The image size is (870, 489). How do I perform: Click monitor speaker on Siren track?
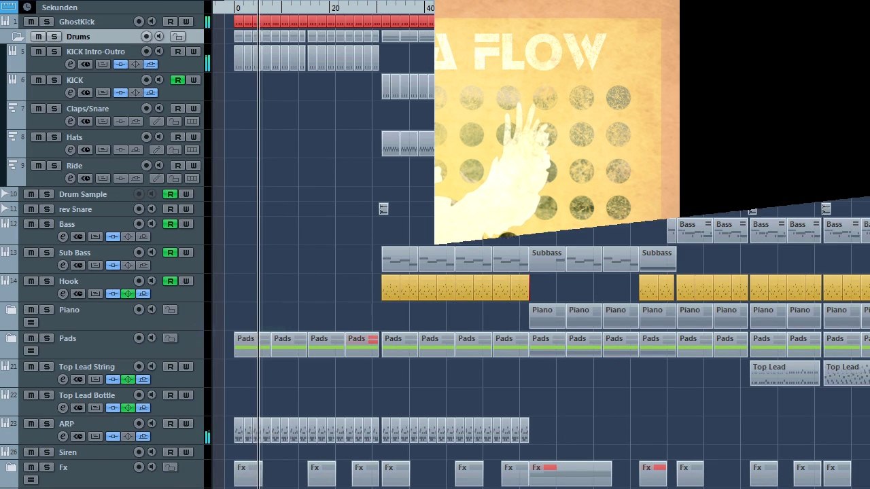coord(152,452)
